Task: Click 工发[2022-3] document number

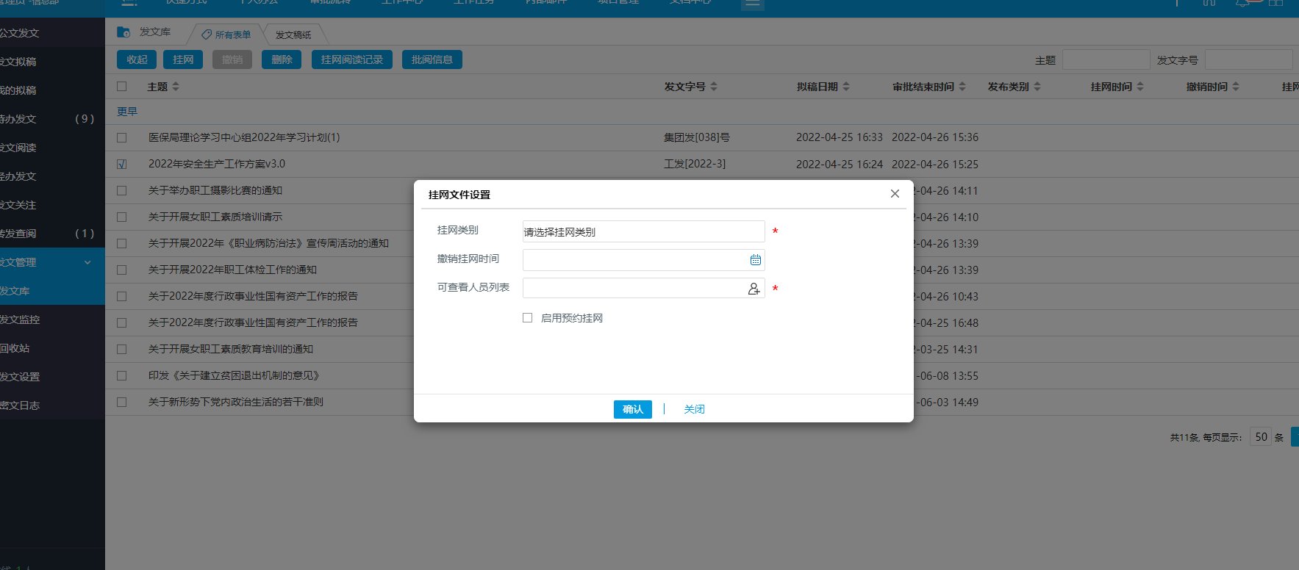Action: click(695, 164)
